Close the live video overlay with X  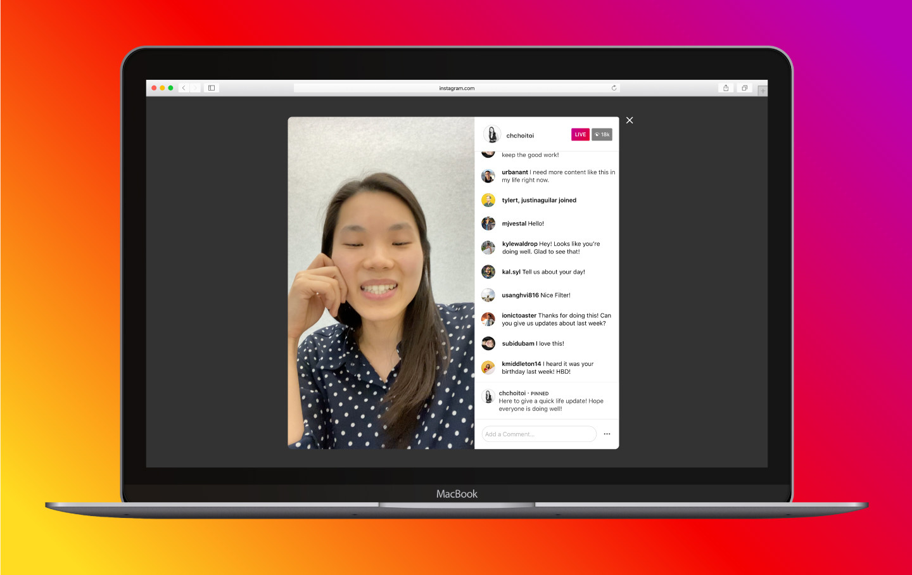[x=630, y=120]
